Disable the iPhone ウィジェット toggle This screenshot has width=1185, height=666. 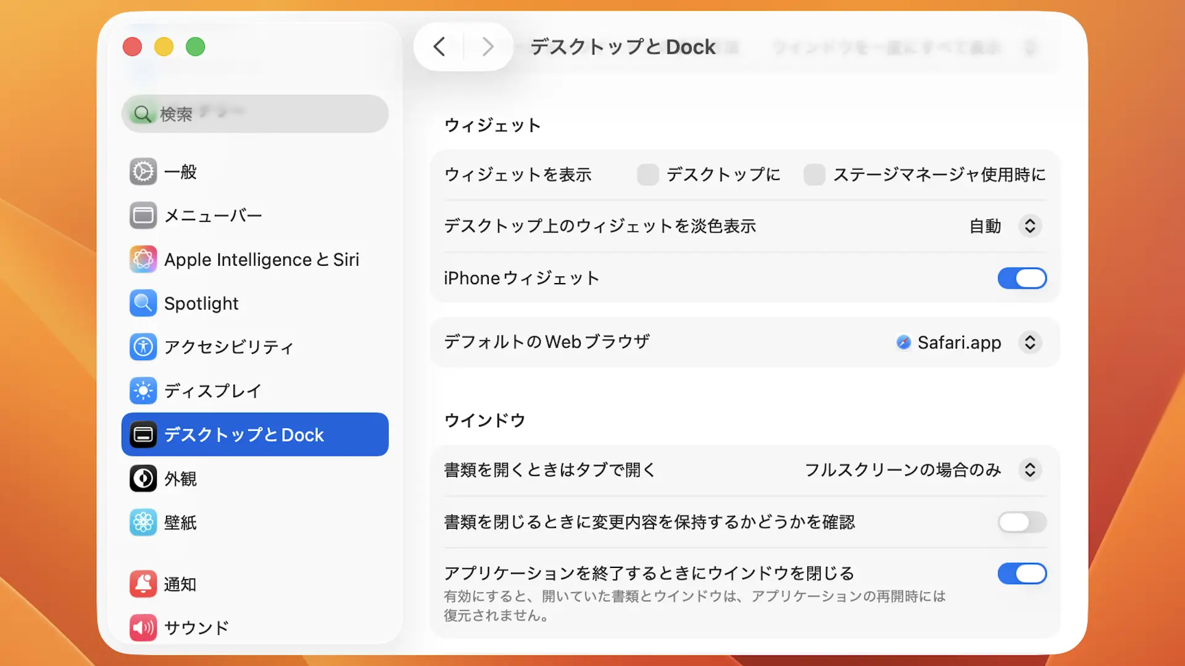(1022, 278)
